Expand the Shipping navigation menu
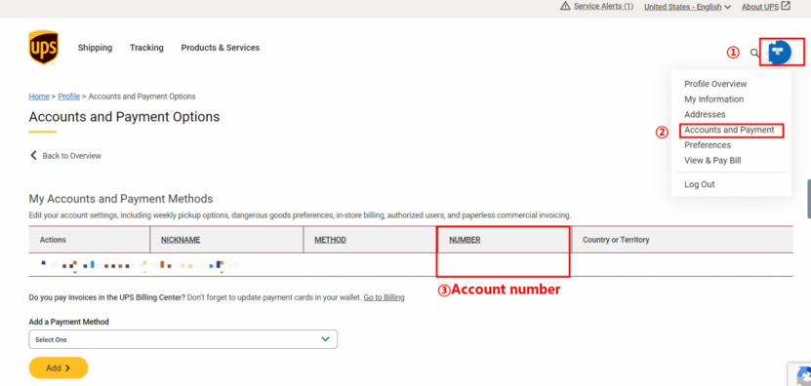Image resolution: width=811 pixels, height=386 pixels. pos(96,48)
